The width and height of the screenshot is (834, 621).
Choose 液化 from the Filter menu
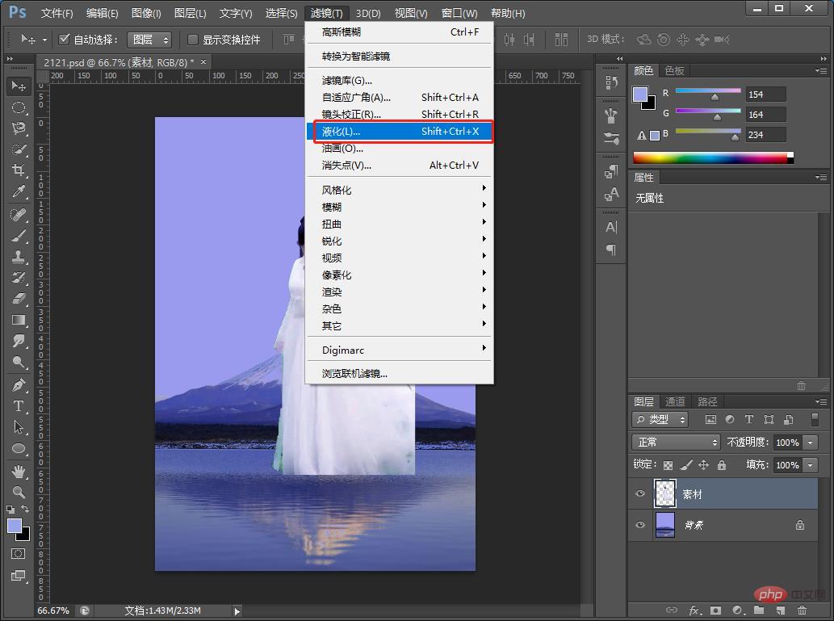tap(339, 131)
